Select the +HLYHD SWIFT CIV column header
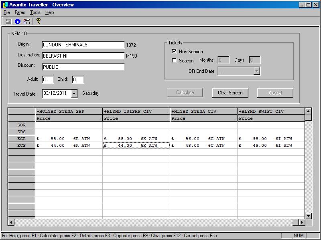Viewport: 321px width, 240px height. 271,112
